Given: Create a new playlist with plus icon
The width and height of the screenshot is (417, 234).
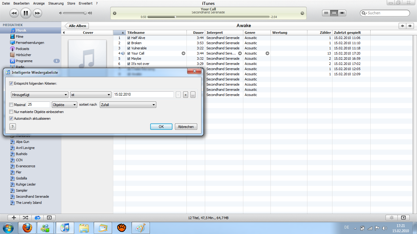Looking at the screenshot, I should point(14,218).
